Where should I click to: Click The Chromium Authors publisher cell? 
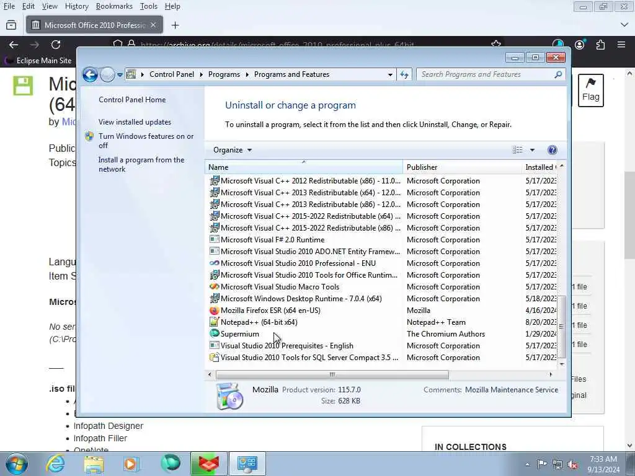[x=446, y=334]
